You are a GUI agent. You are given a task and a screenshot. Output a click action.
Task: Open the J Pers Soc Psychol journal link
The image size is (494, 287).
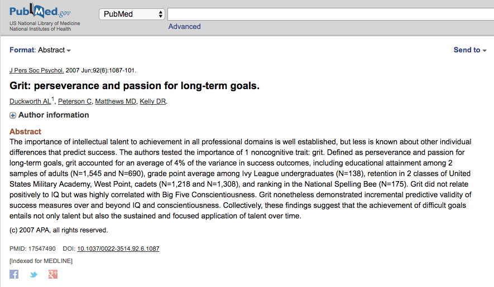(37, 71)
